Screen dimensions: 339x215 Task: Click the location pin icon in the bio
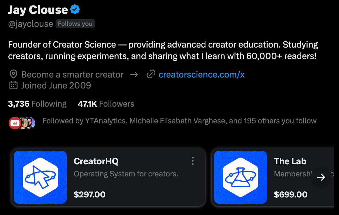pyautogui.click(x=13, y=74)
